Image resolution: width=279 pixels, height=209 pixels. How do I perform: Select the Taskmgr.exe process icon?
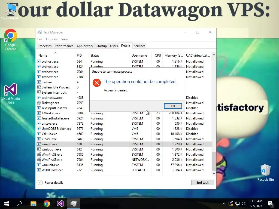click(x=39, y=103)
